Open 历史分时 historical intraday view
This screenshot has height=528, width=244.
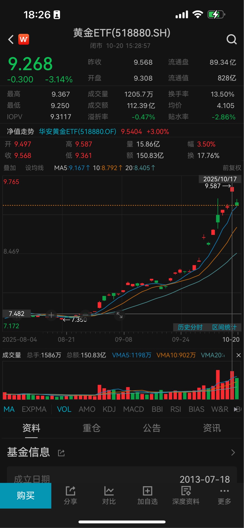pyautogui.click(x=190, y=327)
